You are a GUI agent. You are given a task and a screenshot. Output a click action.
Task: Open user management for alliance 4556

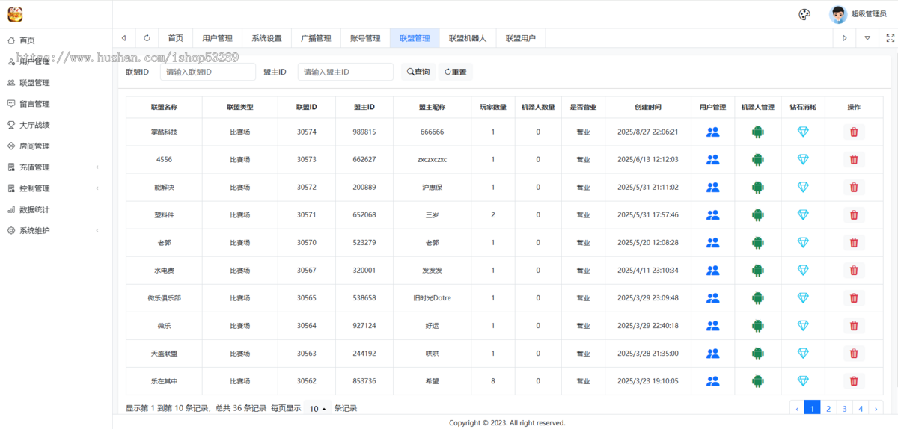712,159
